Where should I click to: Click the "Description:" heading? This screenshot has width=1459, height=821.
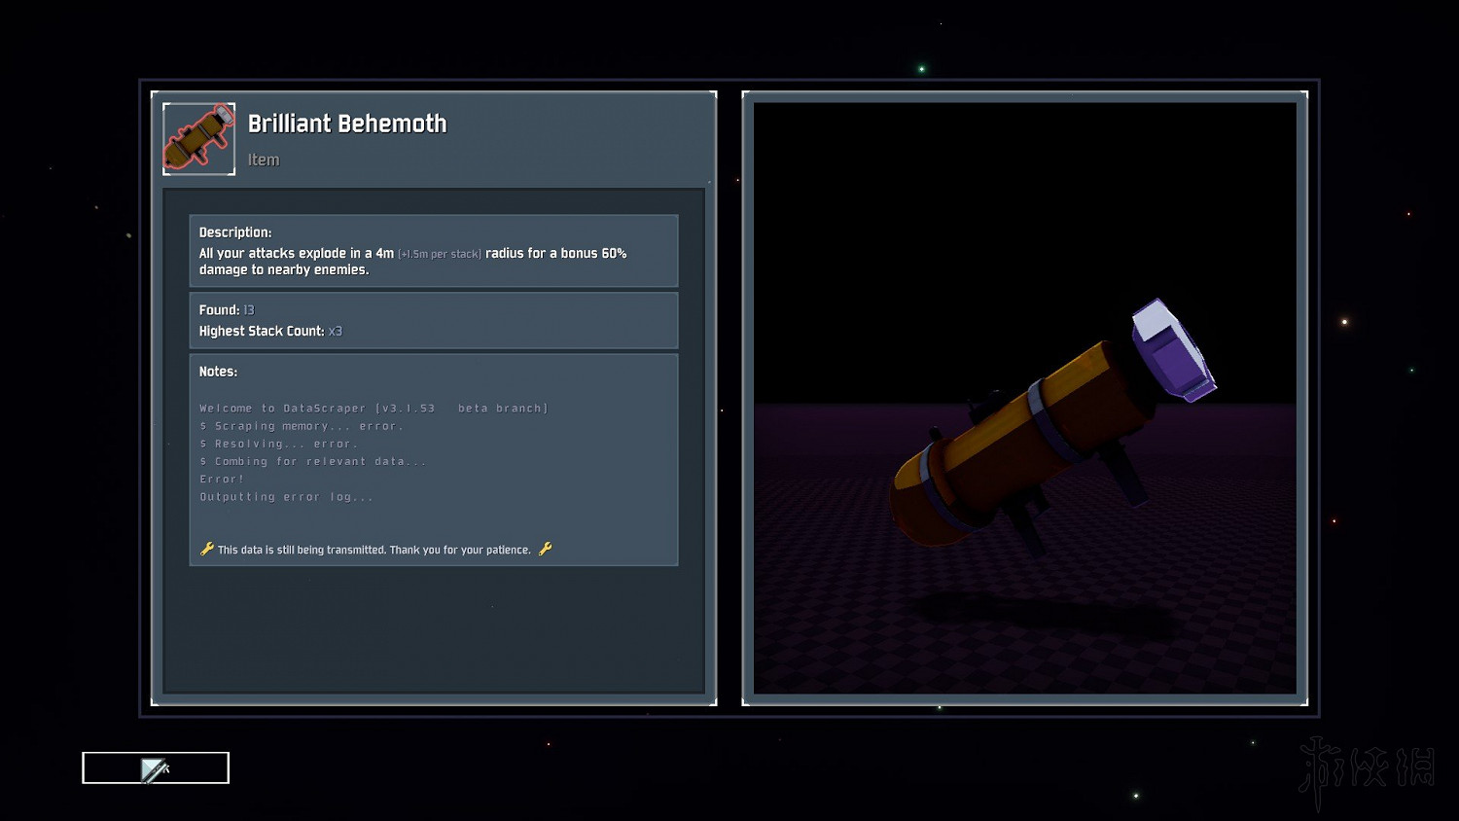[235, 232]
